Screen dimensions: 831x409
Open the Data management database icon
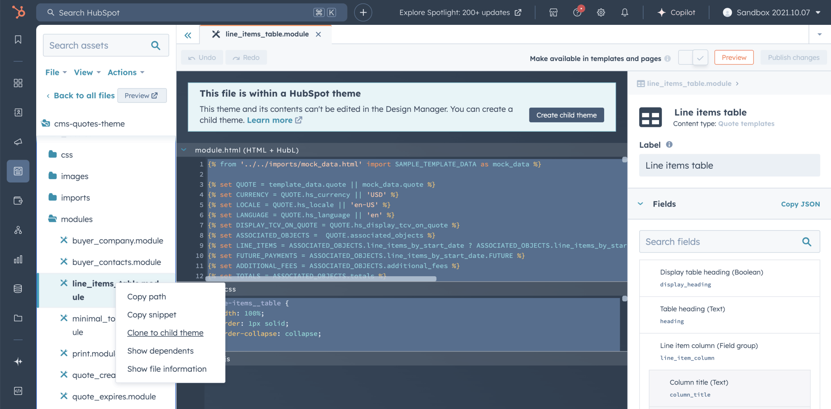18,289
